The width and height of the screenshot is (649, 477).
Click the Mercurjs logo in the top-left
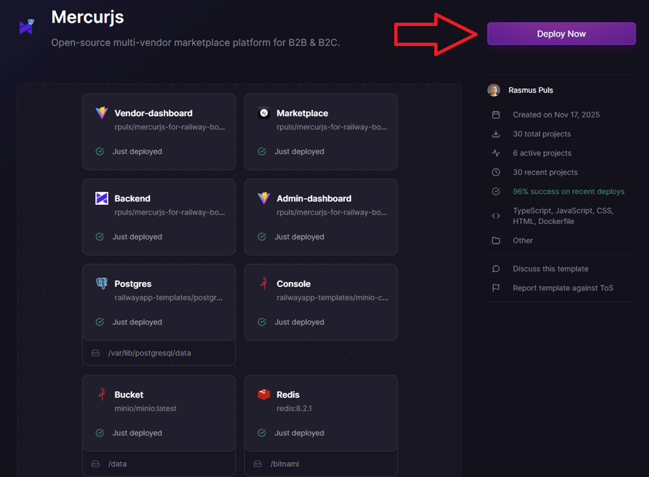pyautogui.click(x=25, y=25)
